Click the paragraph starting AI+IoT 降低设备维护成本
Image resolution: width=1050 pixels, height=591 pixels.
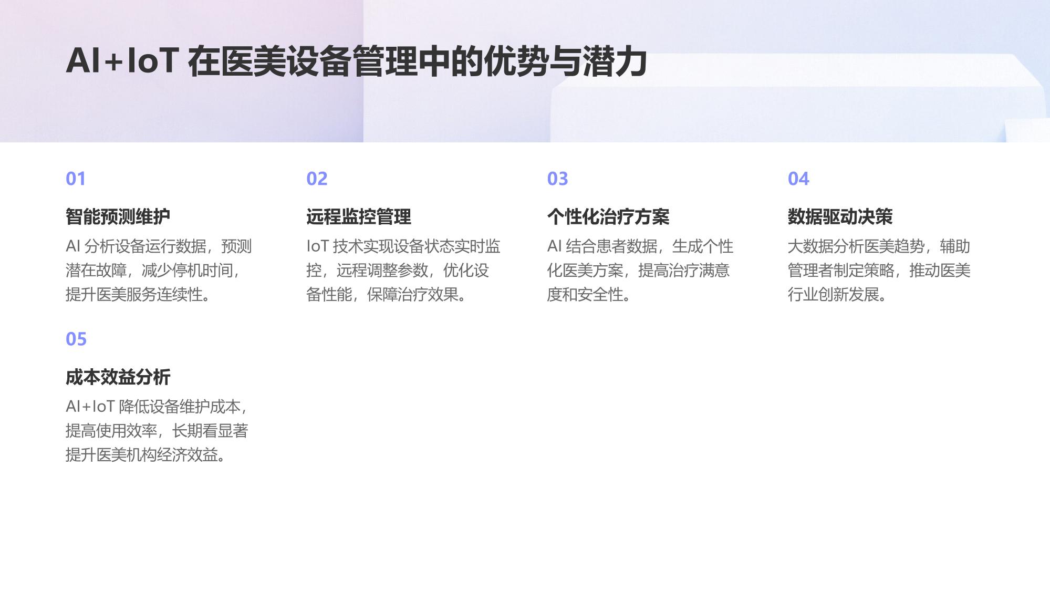[x=157, y=430]
